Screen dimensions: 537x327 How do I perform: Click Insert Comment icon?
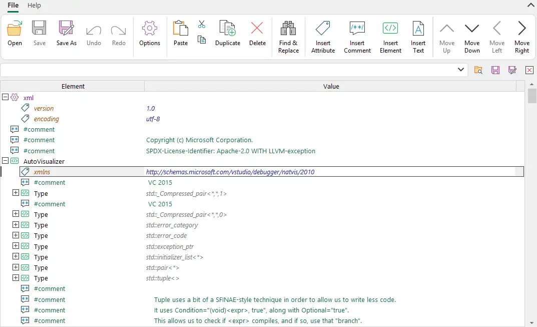pyautogui.click(x=357, y=28)
